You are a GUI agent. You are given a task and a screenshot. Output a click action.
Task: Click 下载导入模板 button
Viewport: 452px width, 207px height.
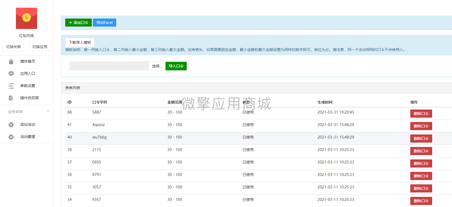[80, 42]
